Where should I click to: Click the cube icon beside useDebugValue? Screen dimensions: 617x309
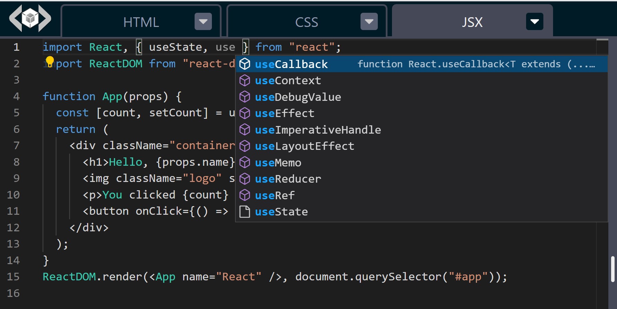point(245,97)
